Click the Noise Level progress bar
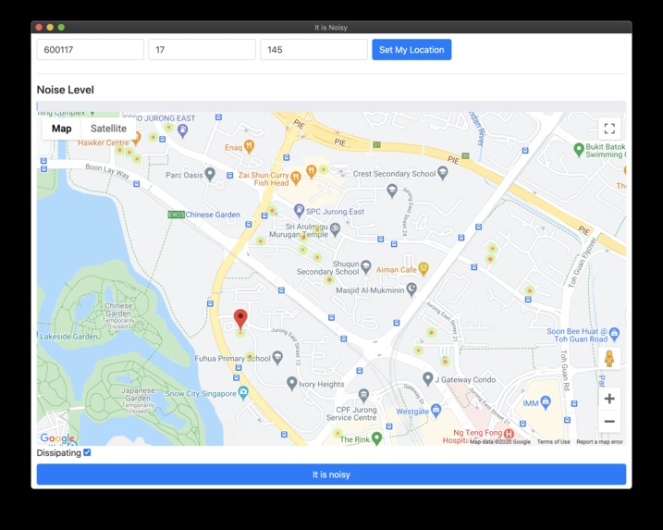663x530 pixels. (331, 106)
